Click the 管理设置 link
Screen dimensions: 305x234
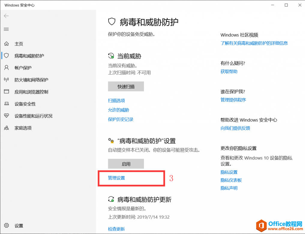coord(116,178)
